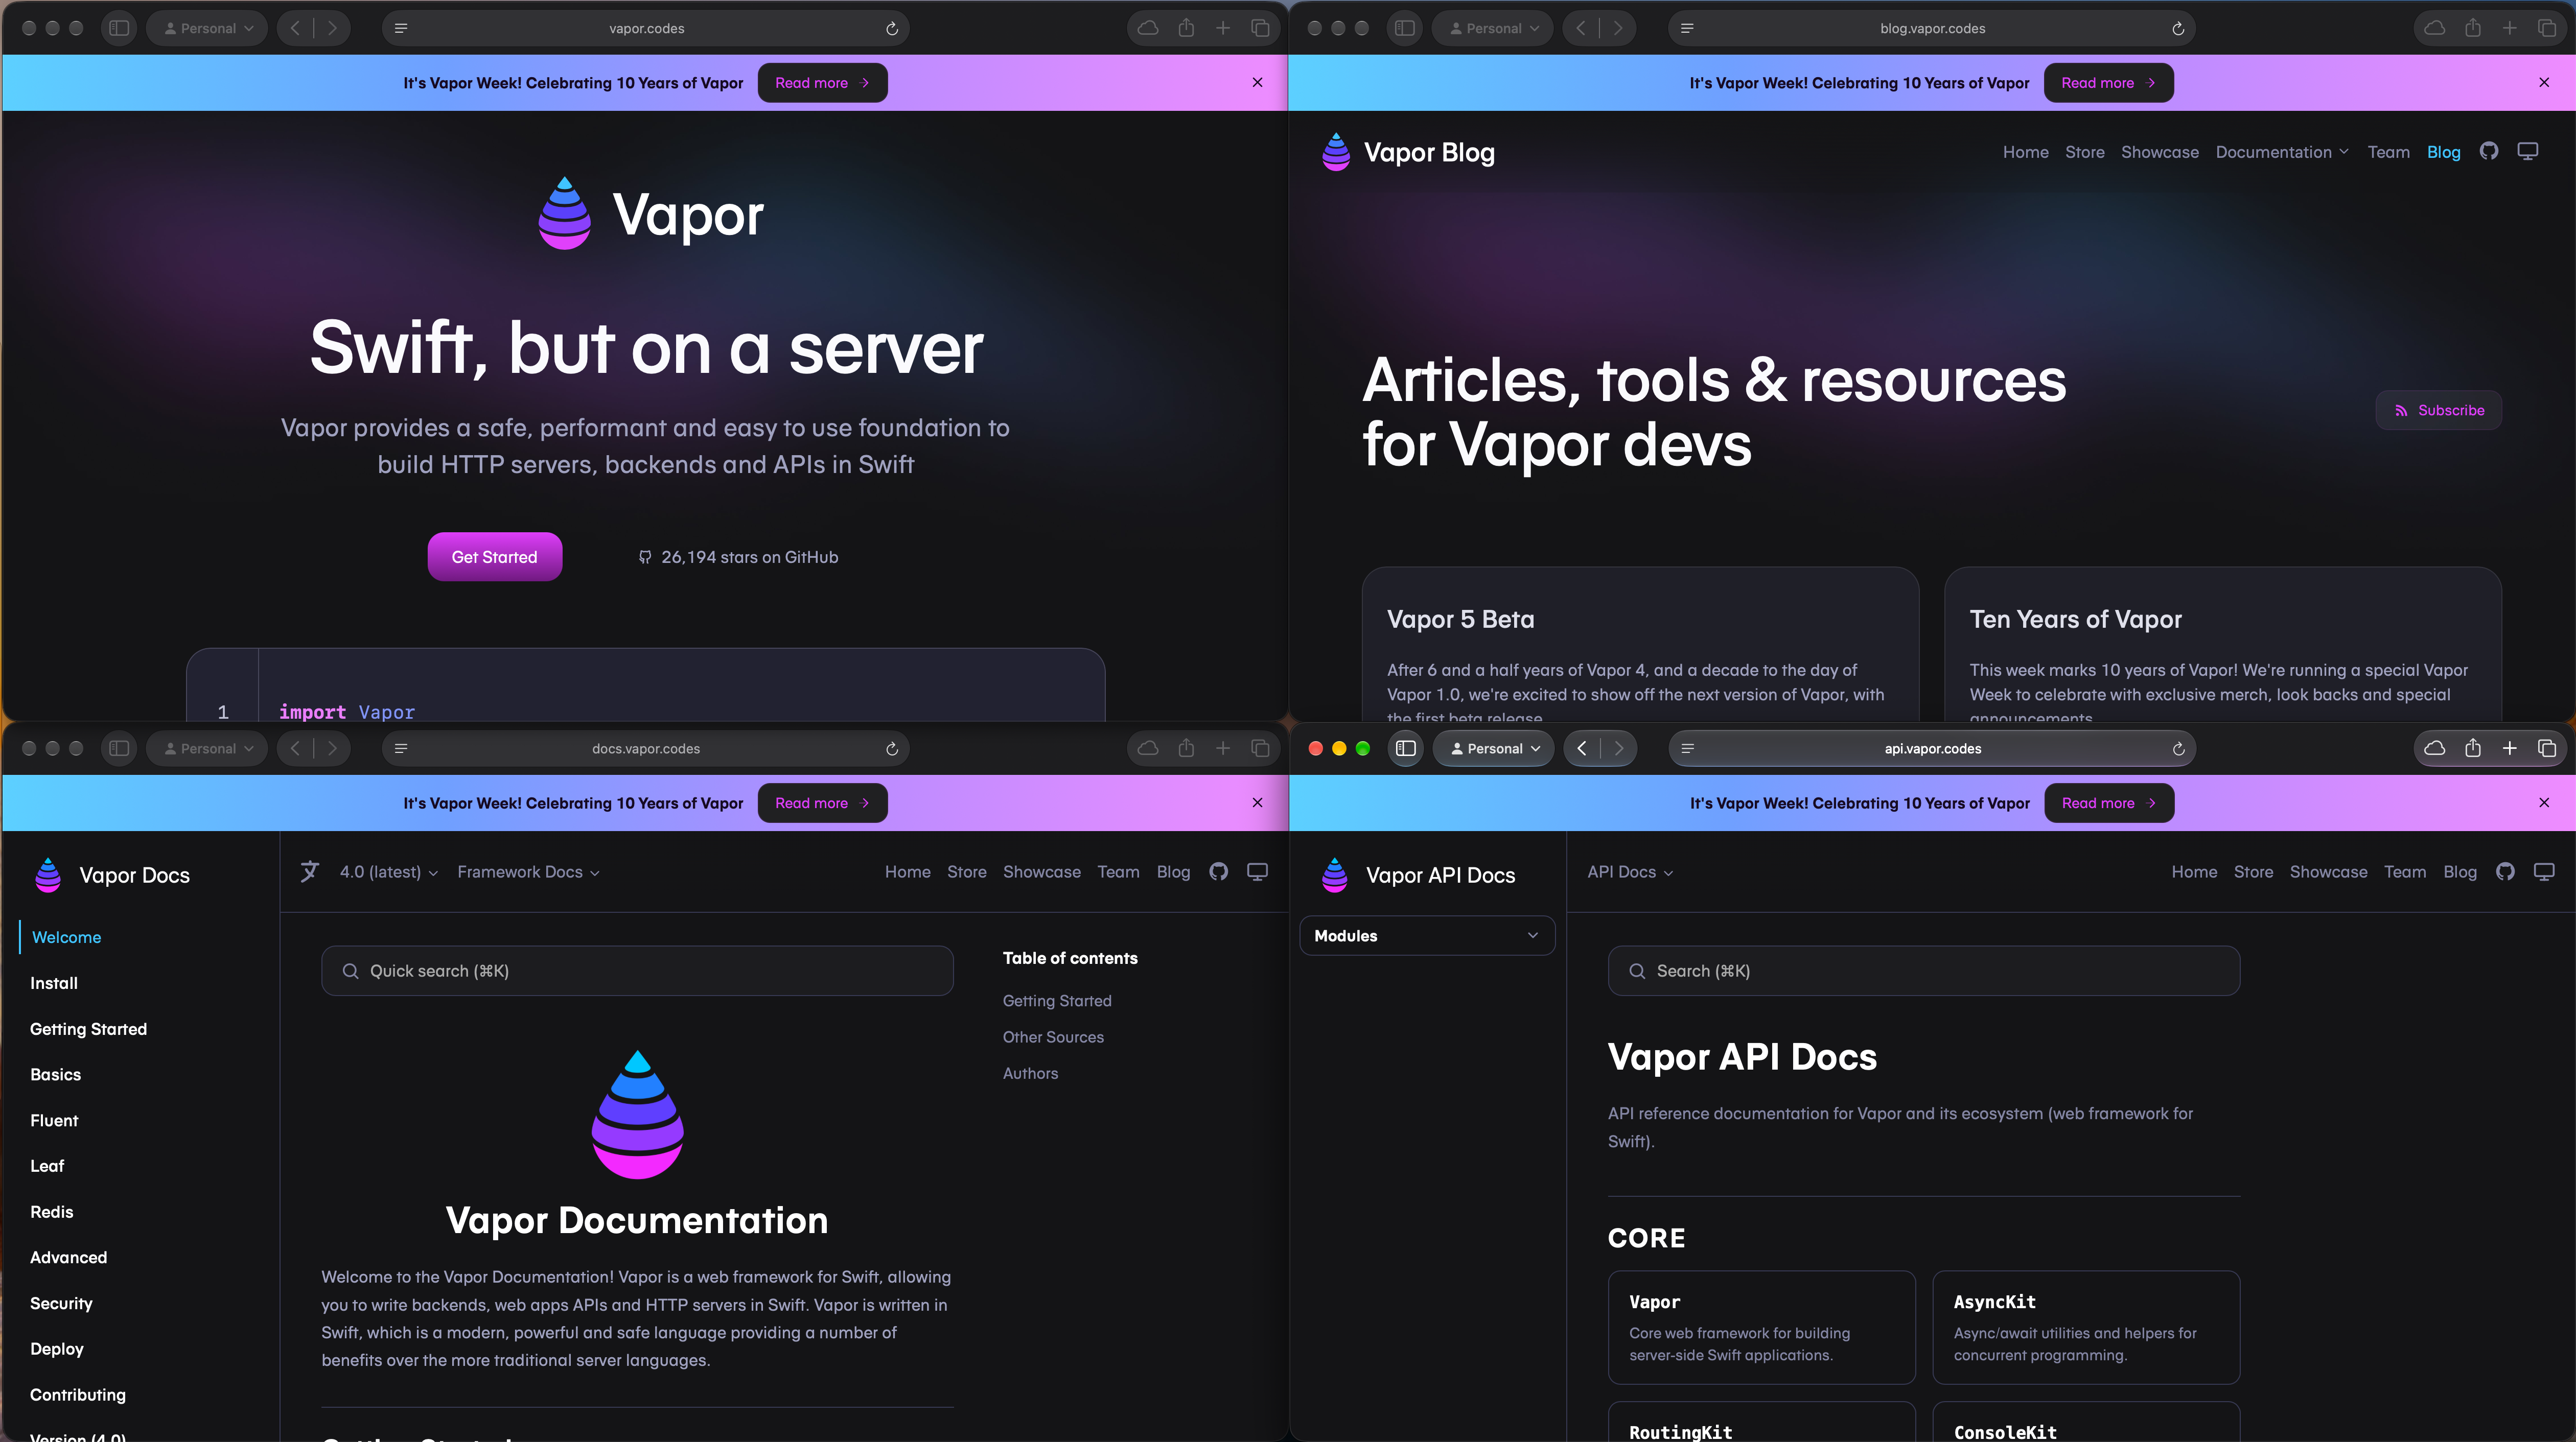Open the Ten Years of Vapor article
Image resolution: width=2576 pixels, height=1442 pixels.
[2222, 644]
